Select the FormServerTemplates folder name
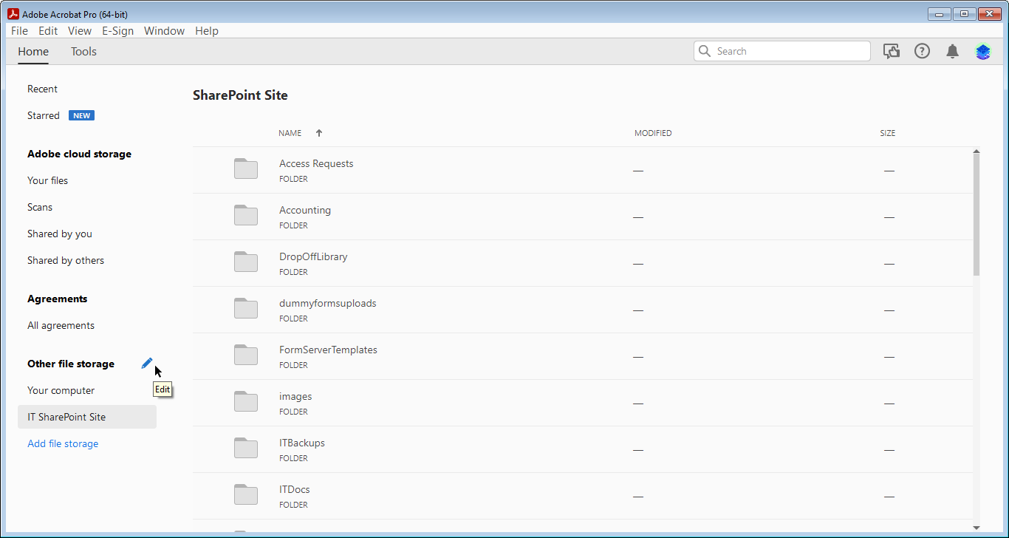 328,350
